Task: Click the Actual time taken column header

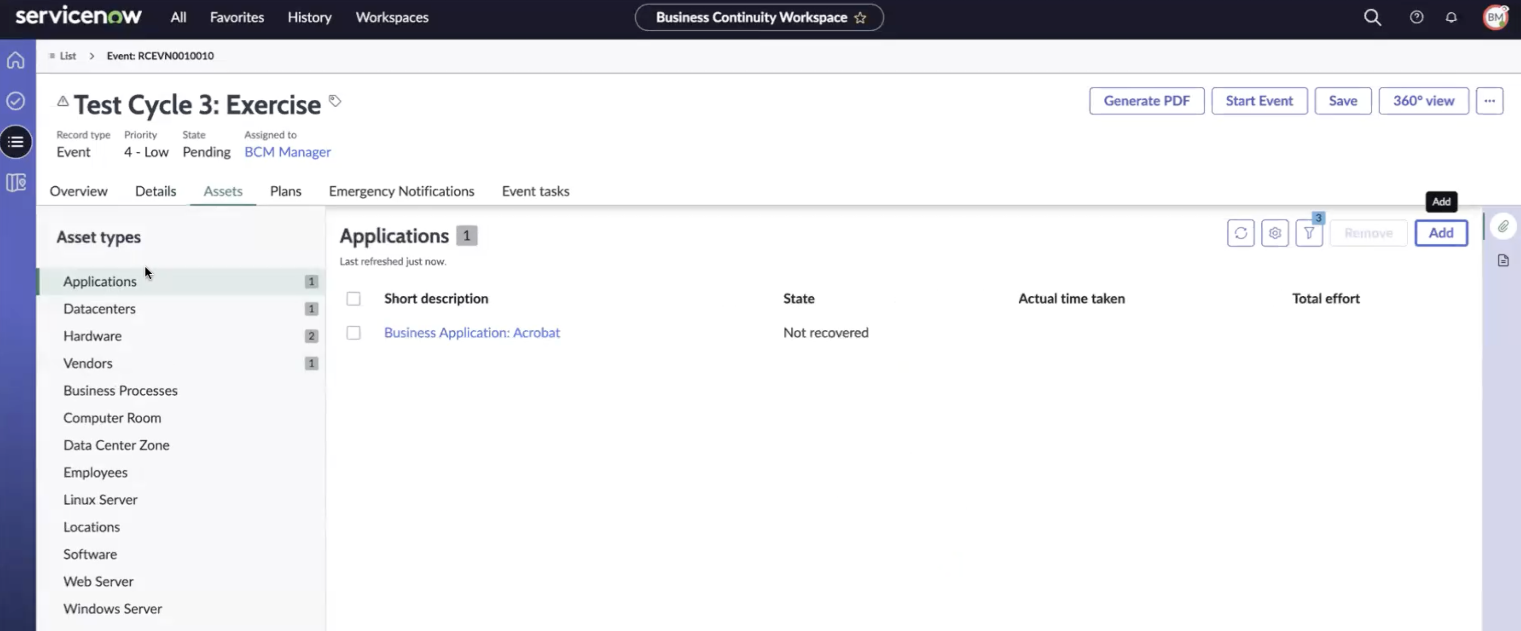Action: pos(1071,298)
